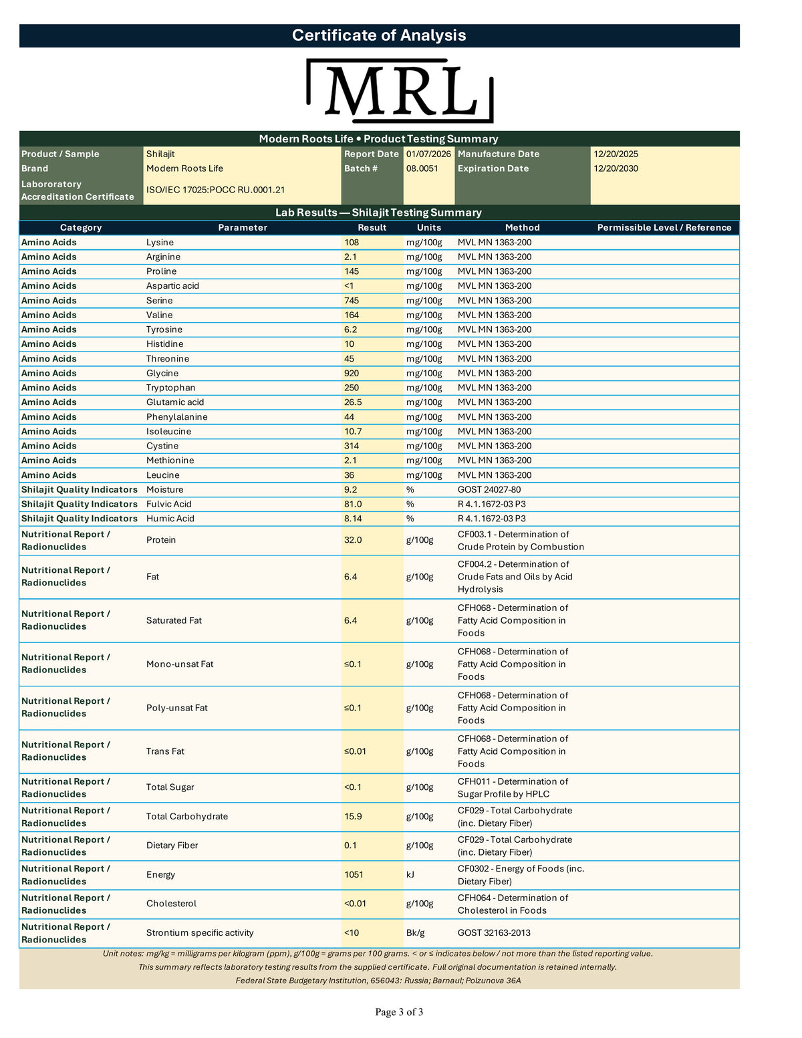The width and height of the screenshot is (802, 1038).
Task: Select the Cystine result '314'
Action: pos(352,446)
